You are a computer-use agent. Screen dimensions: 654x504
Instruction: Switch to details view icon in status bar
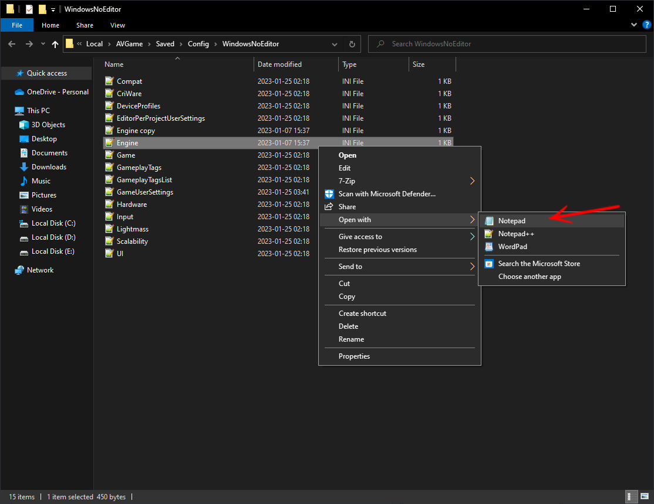tap(632, 496)
